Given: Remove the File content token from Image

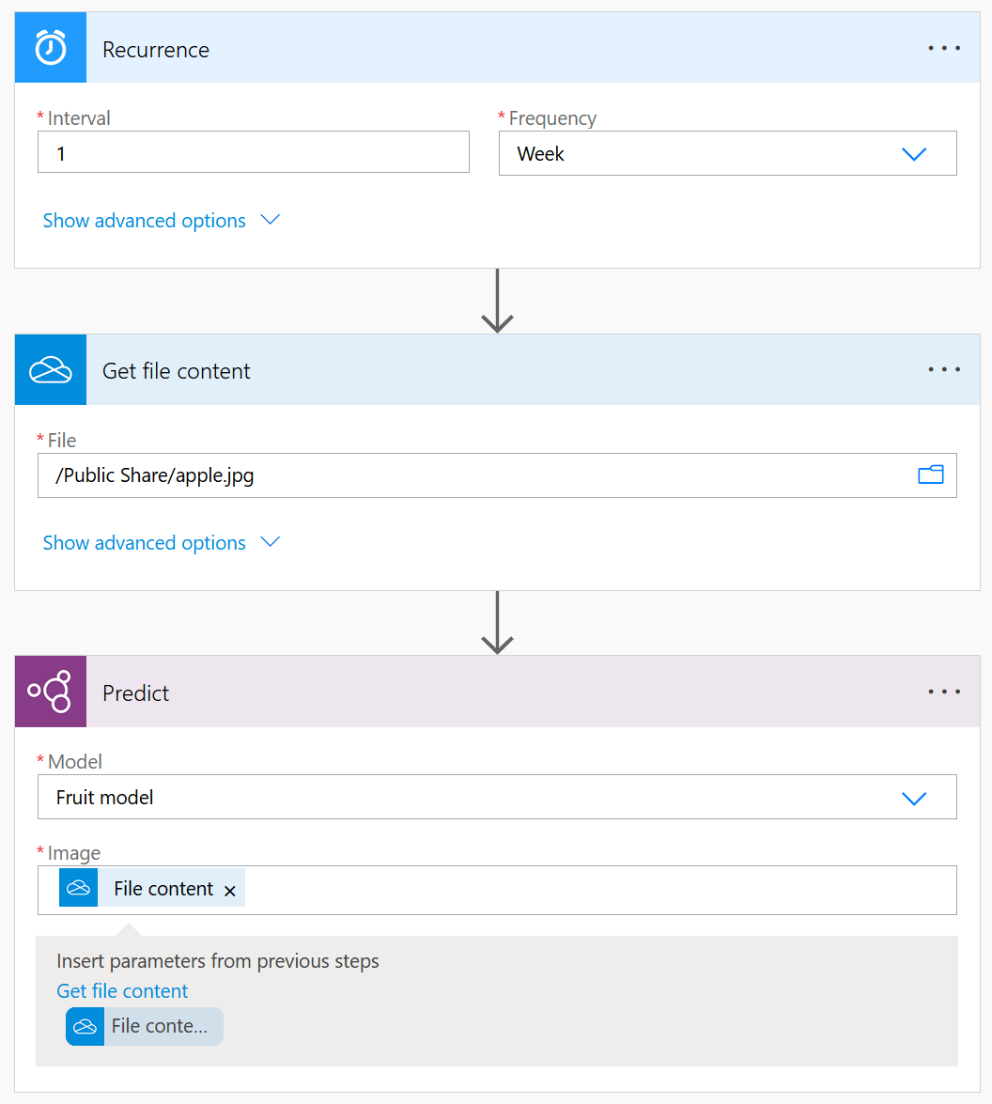Looking at the screenshot, I should click(229, 891).
